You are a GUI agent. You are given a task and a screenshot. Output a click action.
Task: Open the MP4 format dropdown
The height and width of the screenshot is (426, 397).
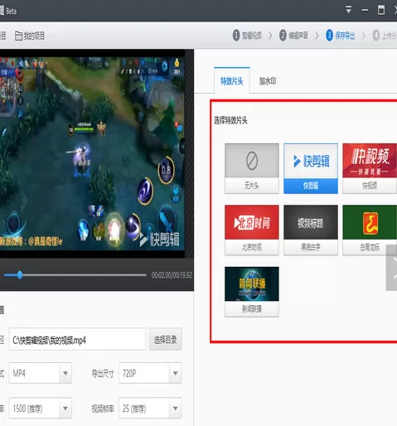41,373
